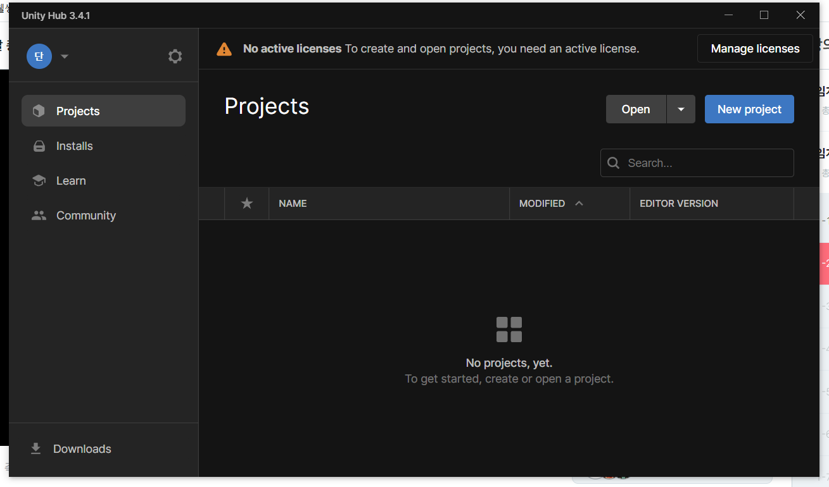Screen dimensions: 829x487
Task: Click the Projects cube icon
Action: [39, 111]
